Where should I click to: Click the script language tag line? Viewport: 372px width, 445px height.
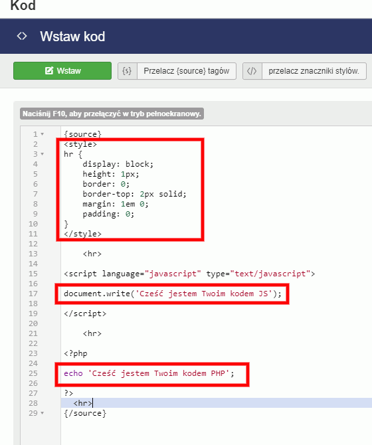coord(189,274)
